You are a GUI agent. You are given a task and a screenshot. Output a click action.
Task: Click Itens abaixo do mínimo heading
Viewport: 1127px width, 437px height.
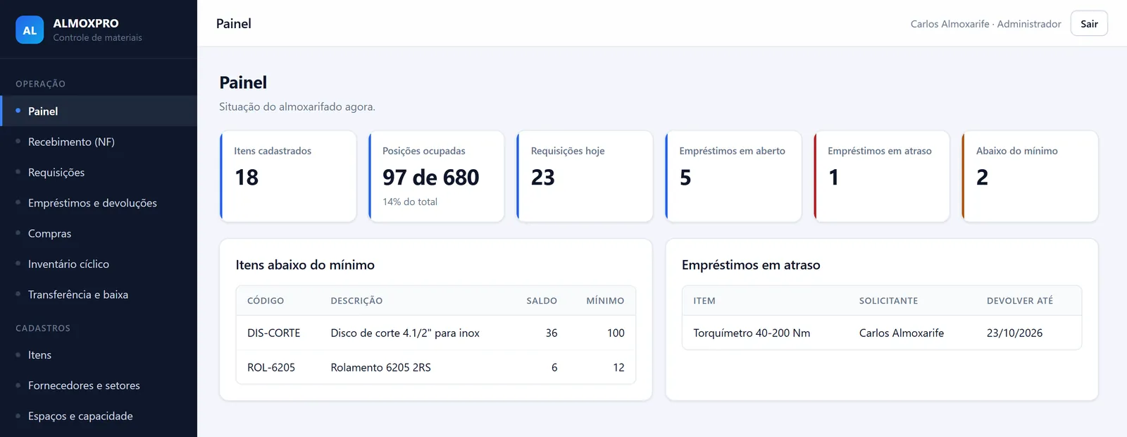(x=305, y=265)
